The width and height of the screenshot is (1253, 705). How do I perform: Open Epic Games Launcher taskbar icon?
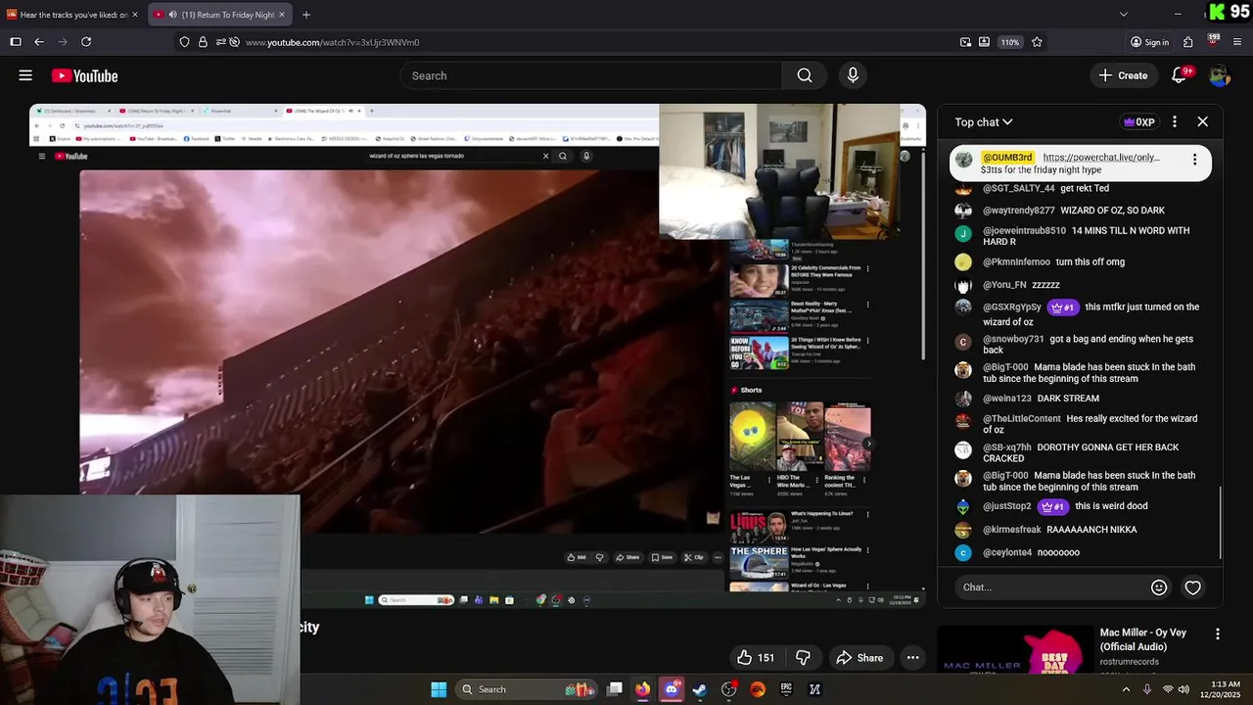click(x=786, y=689)
